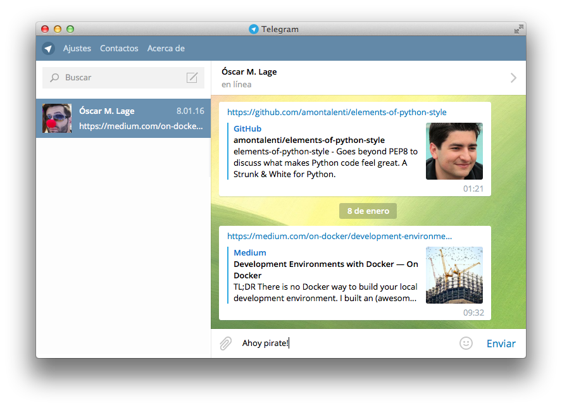Open the Contactos menu
The height and width of the screenshot is (408, 562).
119,48
